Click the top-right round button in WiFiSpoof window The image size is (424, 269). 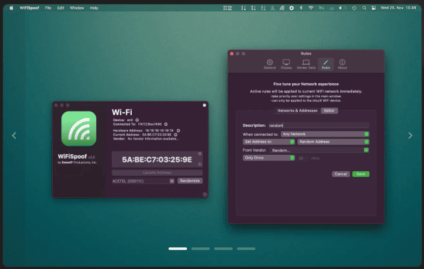[x=205, y=105]
